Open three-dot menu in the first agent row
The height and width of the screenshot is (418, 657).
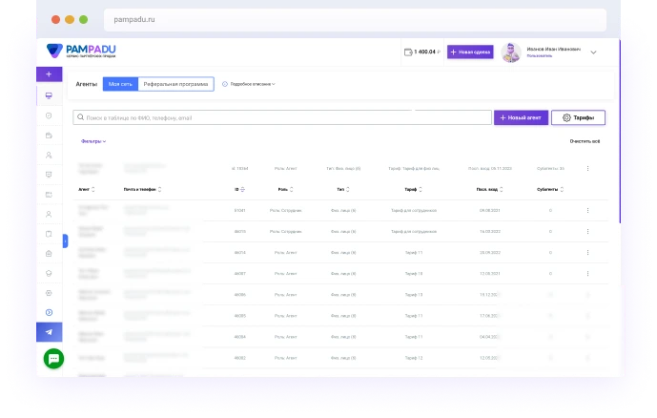(587, 210)
